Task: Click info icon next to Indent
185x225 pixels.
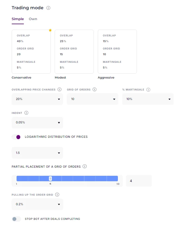Action: 26,113
